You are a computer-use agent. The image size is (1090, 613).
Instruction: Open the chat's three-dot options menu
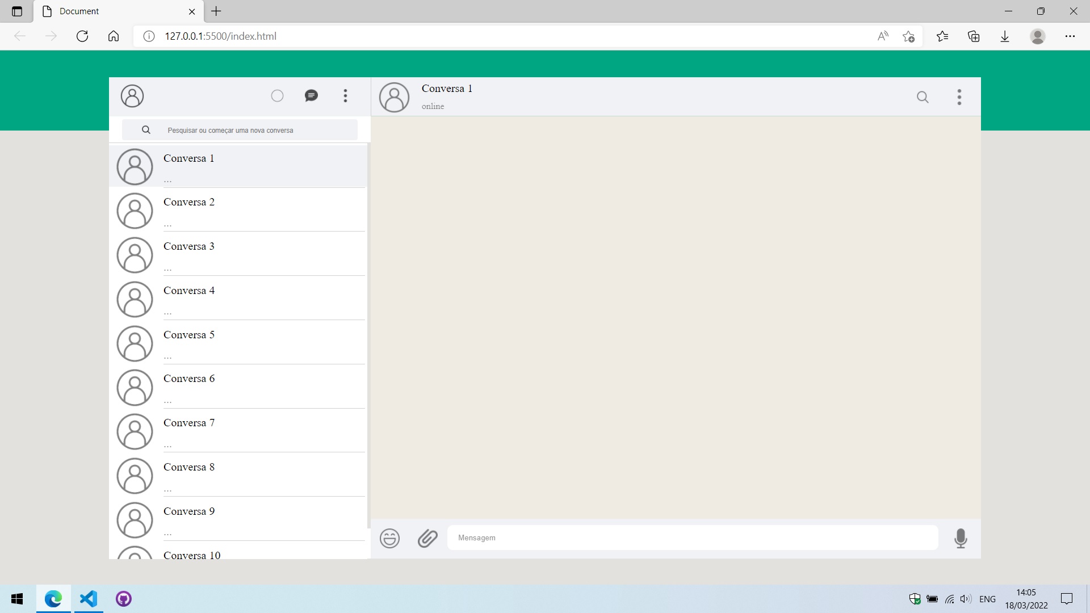(959, 96)
